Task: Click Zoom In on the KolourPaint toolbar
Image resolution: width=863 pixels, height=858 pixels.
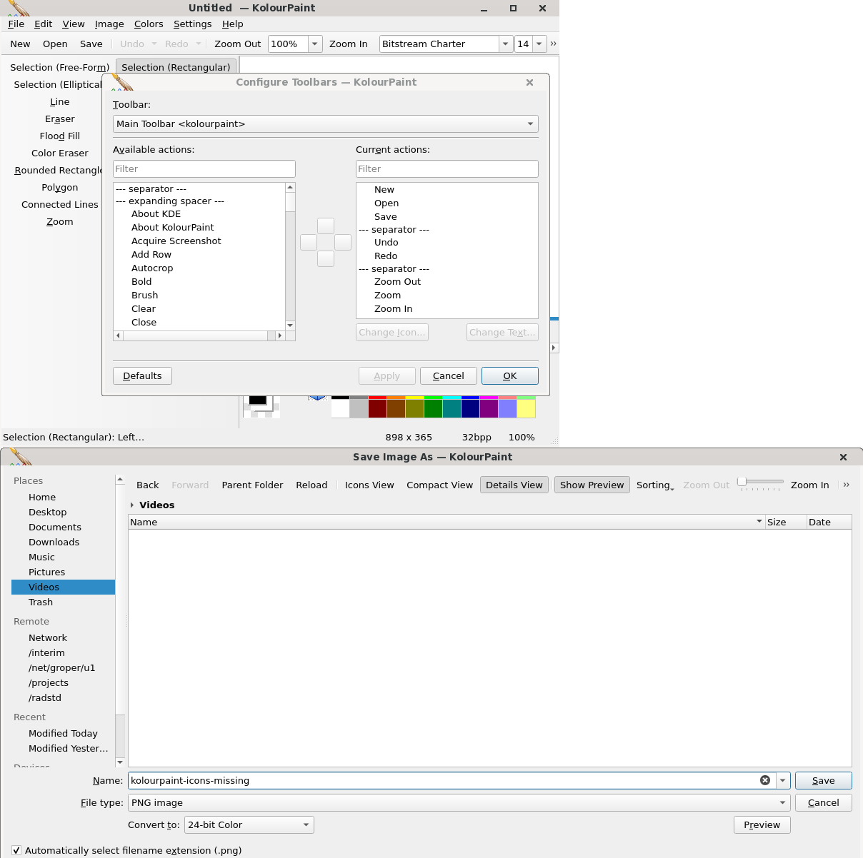Action: tap(349, 44)
